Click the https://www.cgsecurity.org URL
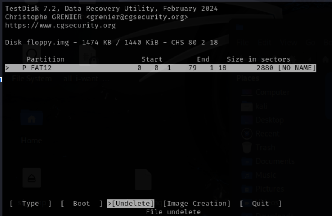This screenshot has width=332, height=216. [x=60, y=25]
